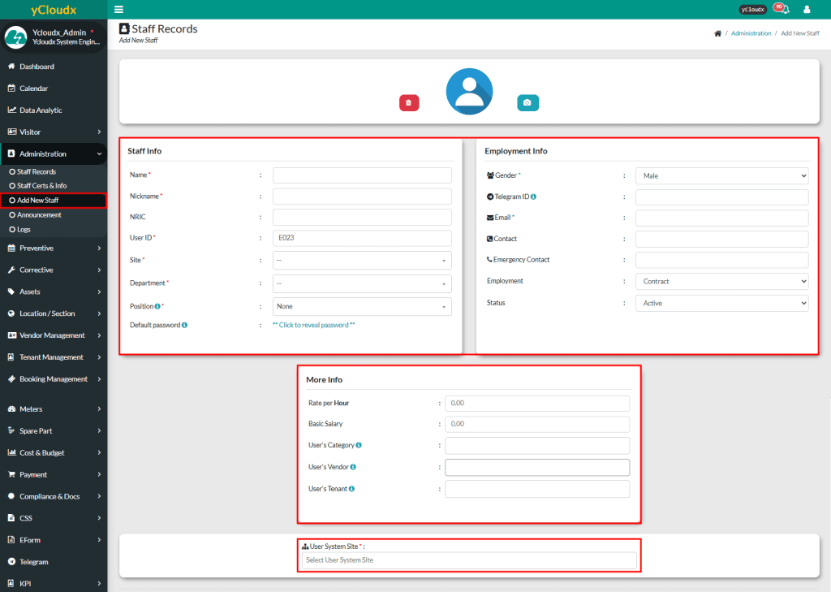831x592 pixels.
Task: Open Staff Records in sidebar
Action: pyautogui.click(x=37, y=171)
